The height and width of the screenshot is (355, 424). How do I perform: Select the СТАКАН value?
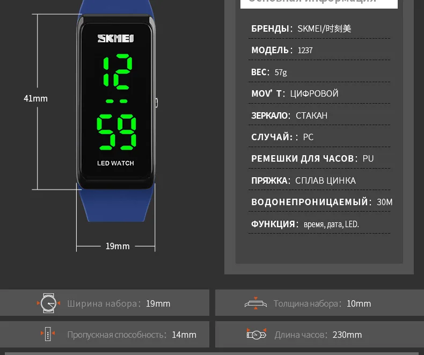(x=311, y=115)
